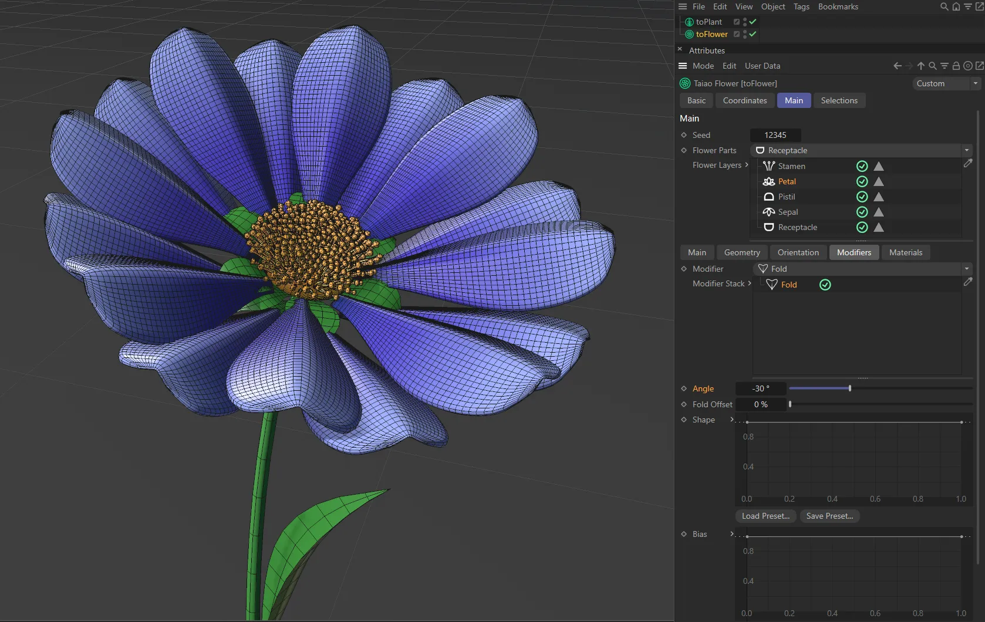Image resolution: width=985 pixels, height=622 pixels.
Task: Click the Load Preset button
Action: [x=765, y=516]
